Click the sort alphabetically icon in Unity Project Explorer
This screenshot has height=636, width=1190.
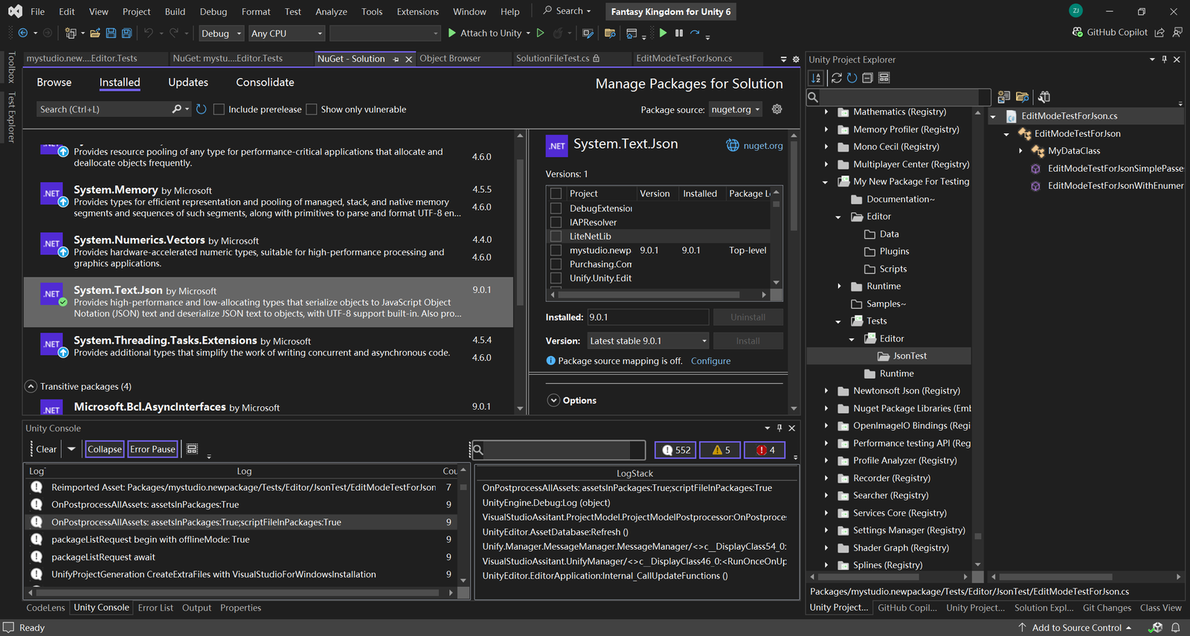coord(816,78)
